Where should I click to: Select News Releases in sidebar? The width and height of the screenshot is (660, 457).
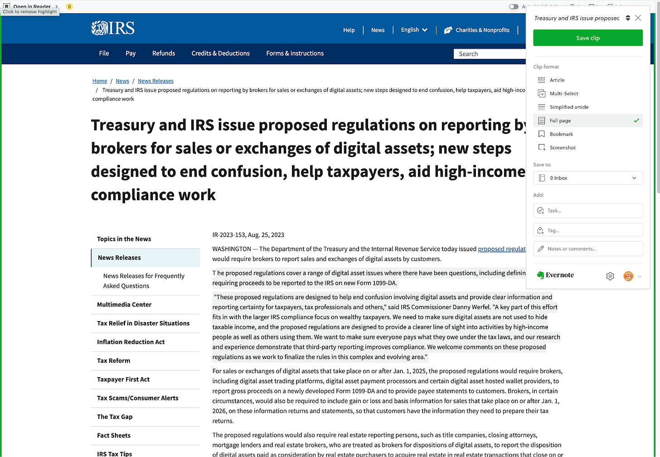click(x=146, y=258)
